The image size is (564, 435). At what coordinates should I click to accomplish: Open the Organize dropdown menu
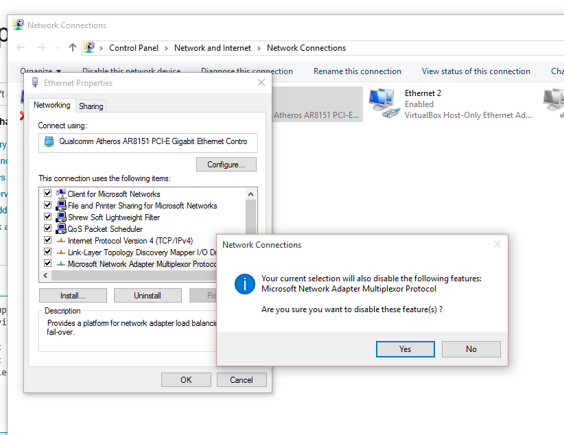coord(40,71)
